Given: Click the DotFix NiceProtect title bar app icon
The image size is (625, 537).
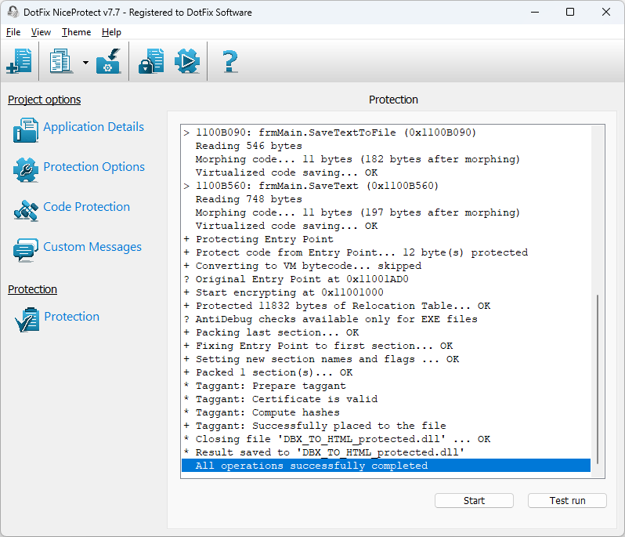Looking at the screenshot, I should coord(13,12).
